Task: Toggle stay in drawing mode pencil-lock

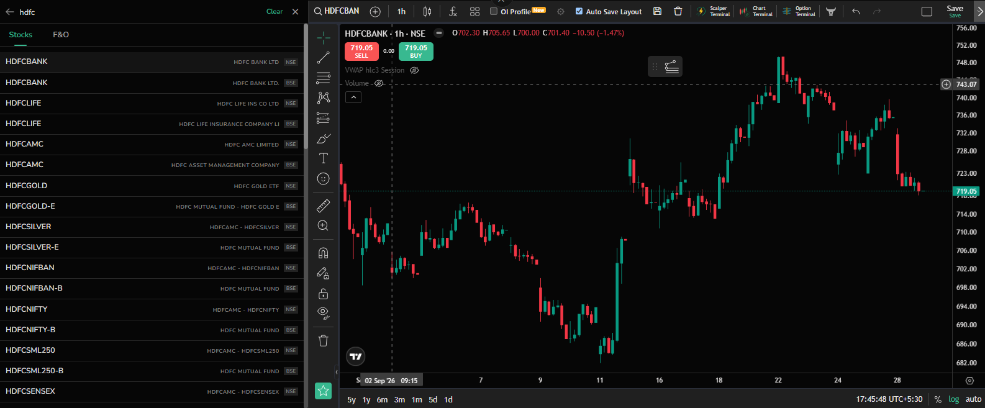Action: pyautogui.click(x=323, y=273)
